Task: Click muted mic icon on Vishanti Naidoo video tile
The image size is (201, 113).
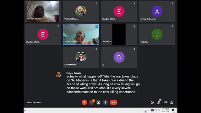Action: pyautogui.click(x=58, y=3)
